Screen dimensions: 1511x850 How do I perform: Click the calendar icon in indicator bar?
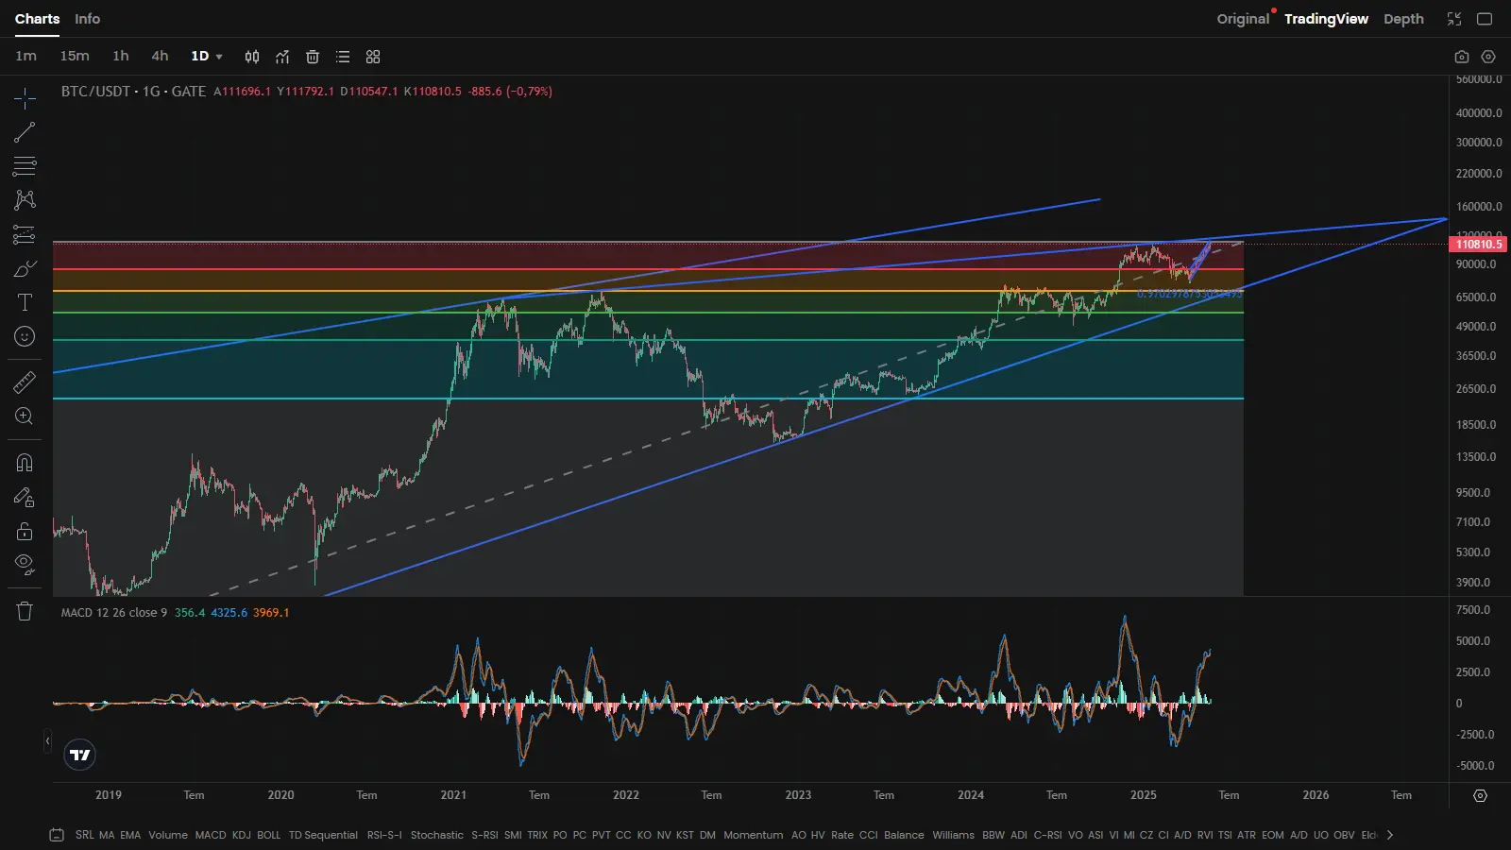[x=57, y=835]
